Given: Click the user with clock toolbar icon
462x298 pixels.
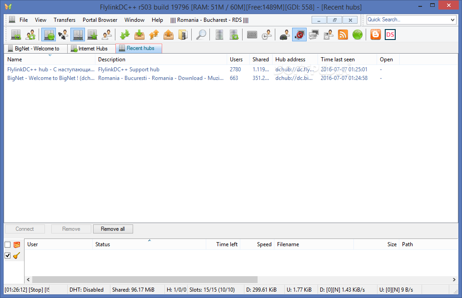Looking at the screenshot, I should (267, 35).
